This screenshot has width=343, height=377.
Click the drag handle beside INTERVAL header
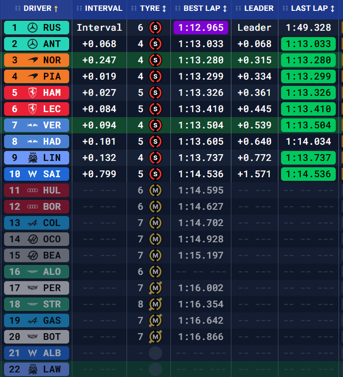pos(79,8)
